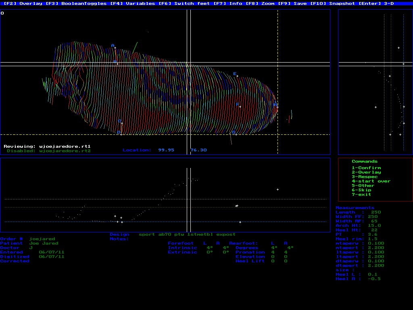Click the Arch Ht value 15.0
Screen dimensions: 413x310
374,226
